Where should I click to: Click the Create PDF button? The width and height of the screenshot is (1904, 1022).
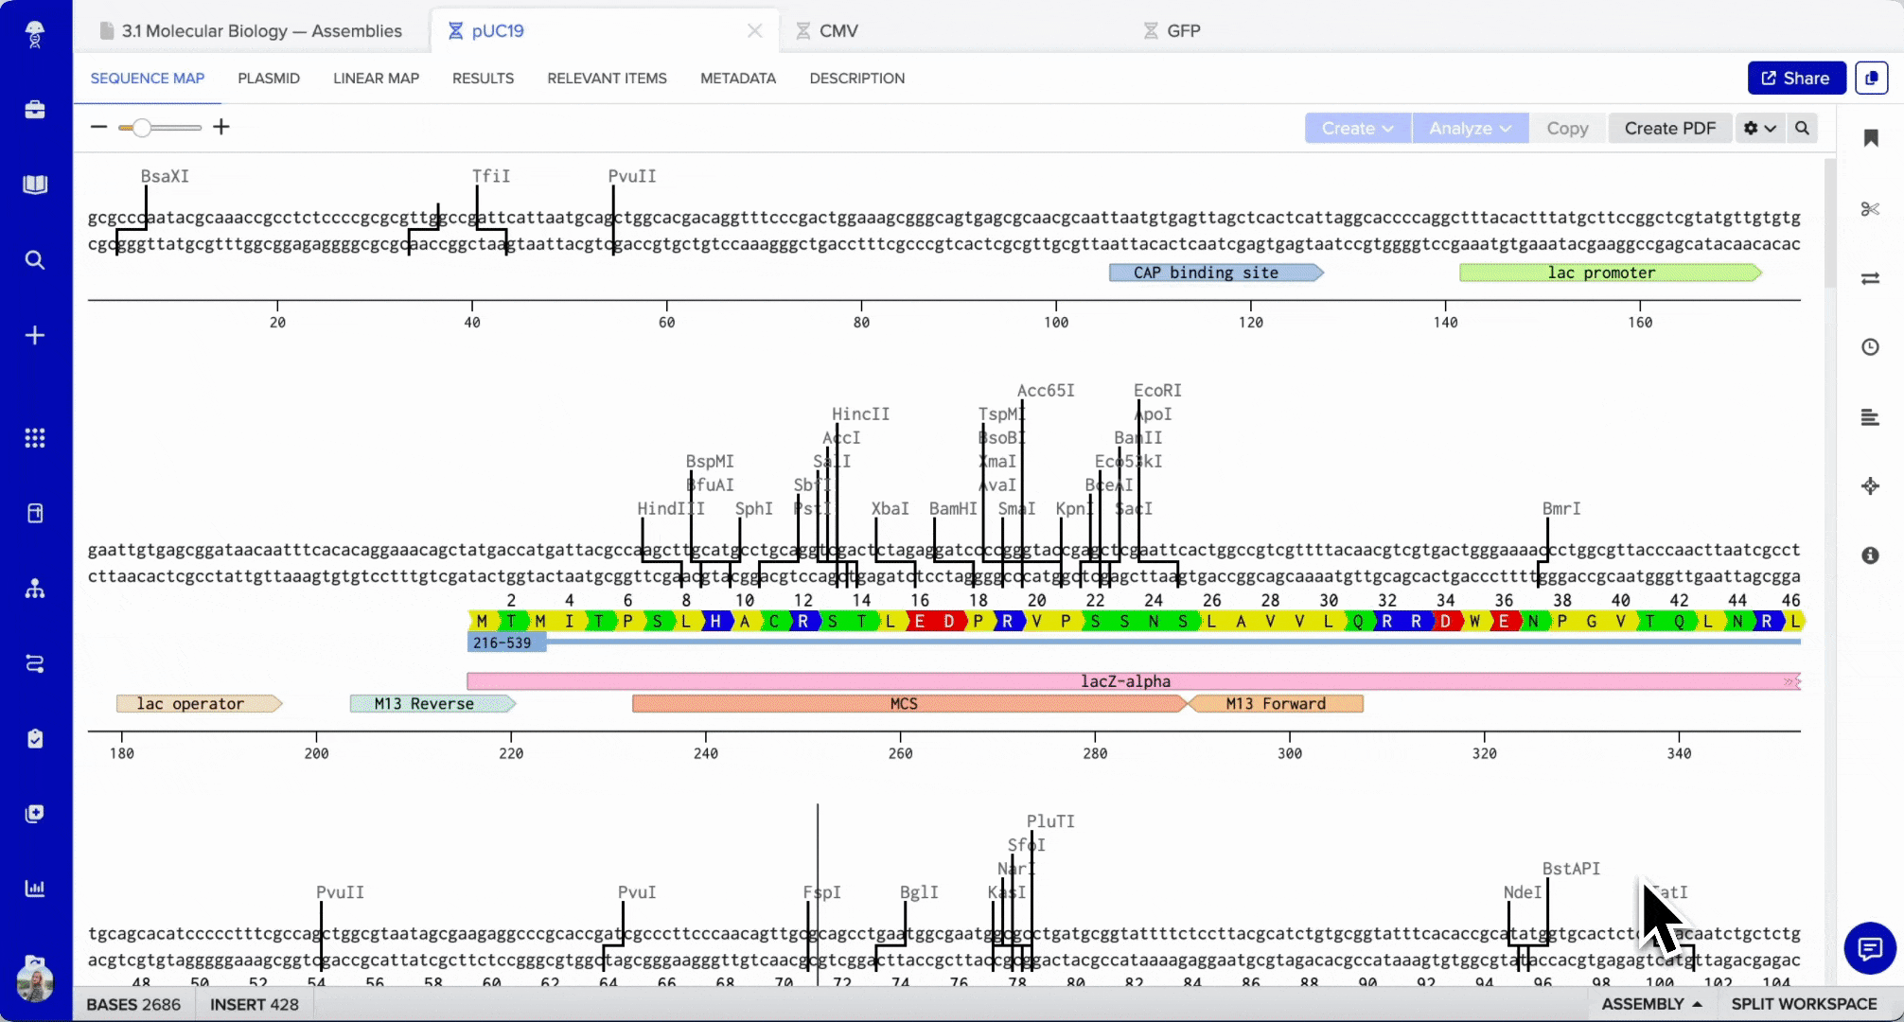click(1669, 128)
